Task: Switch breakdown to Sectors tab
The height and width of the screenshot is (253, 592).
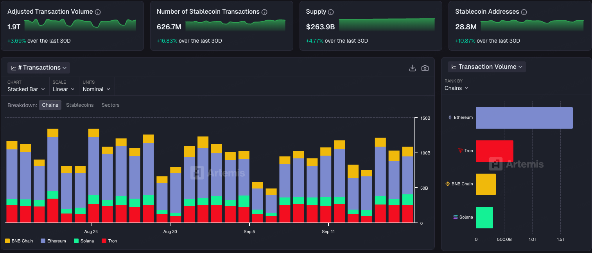Action: tap(110, 105)
